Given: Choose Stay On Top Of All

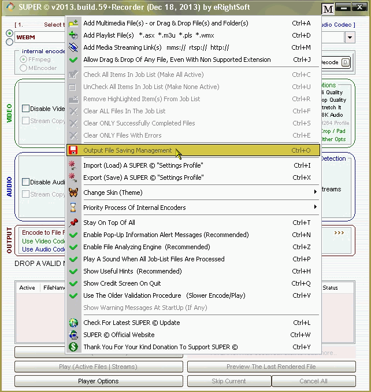Looking at the screenshot, I should click(x=193, y=223).
